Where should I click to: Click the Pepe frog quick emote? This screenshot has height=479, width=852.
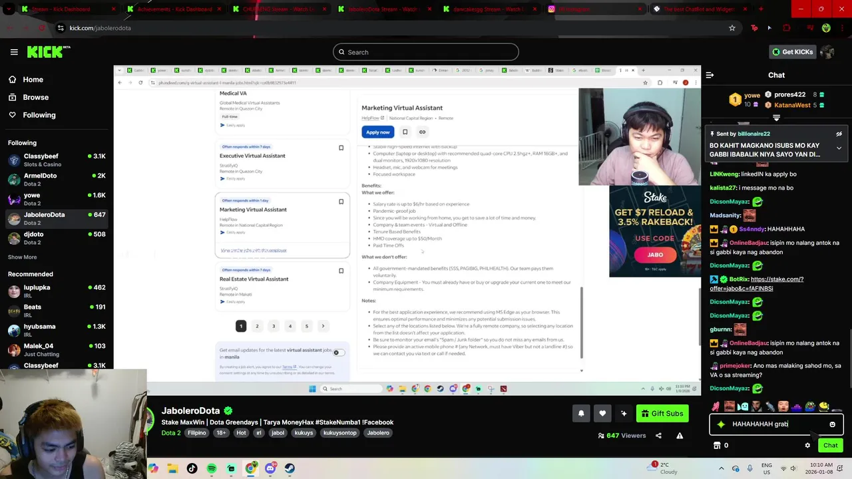click(810, 406)
